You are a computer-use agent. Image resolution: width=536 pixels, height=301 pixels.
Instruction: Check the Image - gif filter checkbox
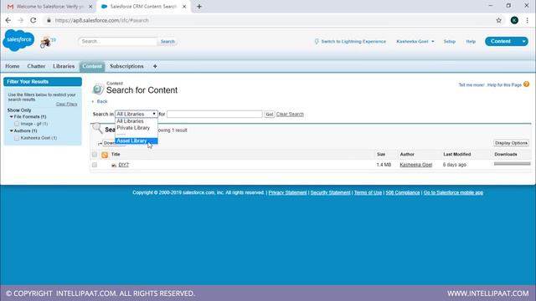click(17, 124)
